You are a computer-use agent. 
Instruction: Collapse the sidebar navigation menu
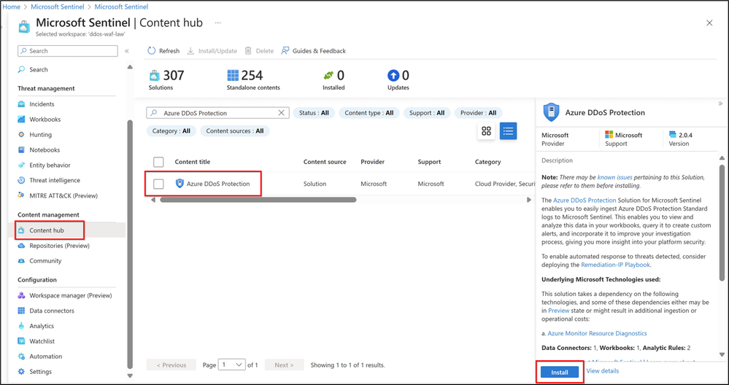click(127, 51)
